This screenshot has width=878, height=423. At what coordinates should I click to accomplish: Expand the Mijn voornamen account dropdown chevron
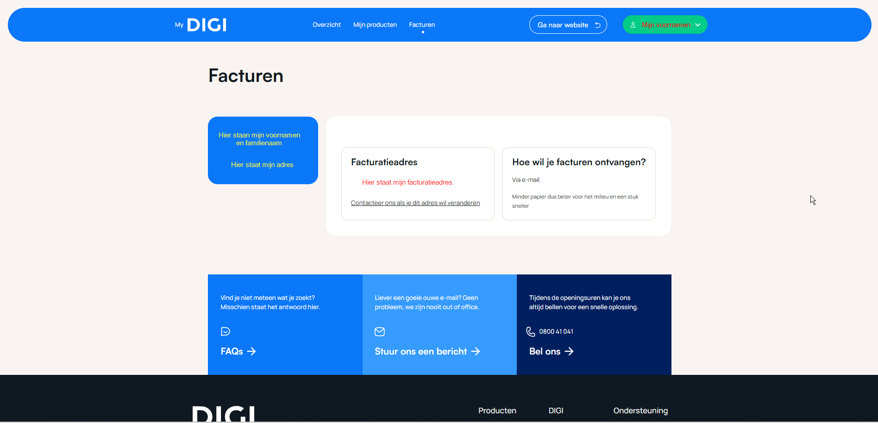pos(698,25)
